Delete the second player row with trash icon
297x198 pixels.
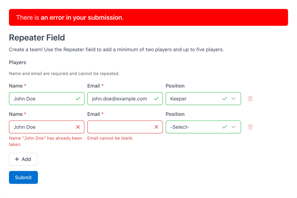[250, 127]
